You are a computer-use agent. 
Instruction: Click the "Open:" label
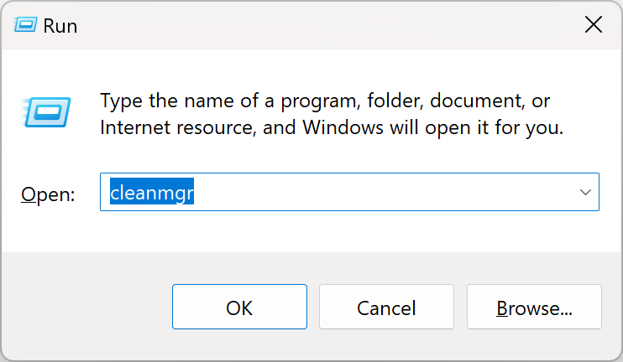point(48,194)
